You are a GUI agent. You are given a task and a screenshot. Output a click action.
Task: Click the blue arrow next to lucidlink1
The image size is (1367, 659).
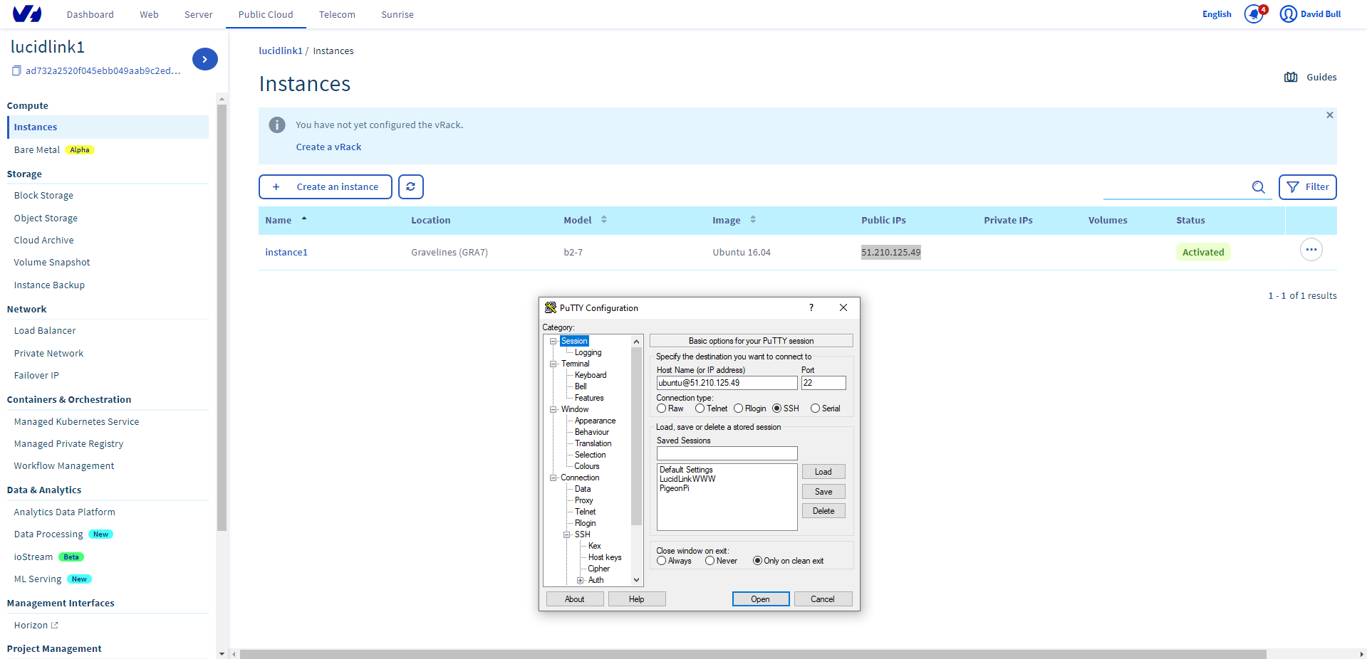[204, 59]
